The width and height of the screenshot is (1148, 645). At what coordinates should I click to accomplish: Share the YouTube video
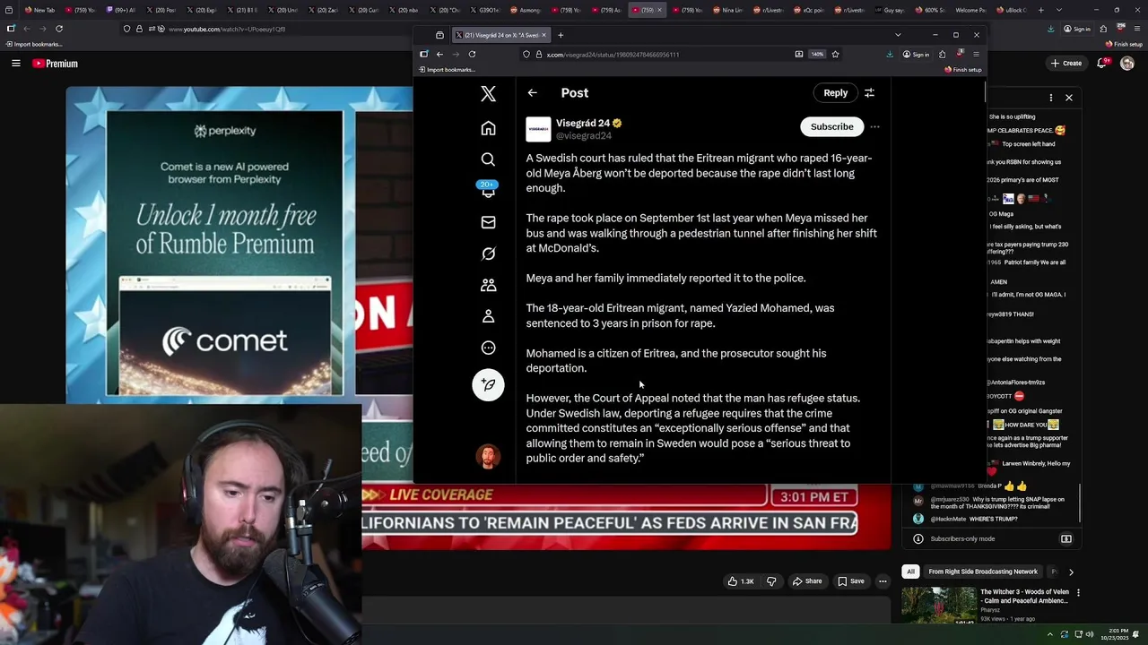coord(806,581)
